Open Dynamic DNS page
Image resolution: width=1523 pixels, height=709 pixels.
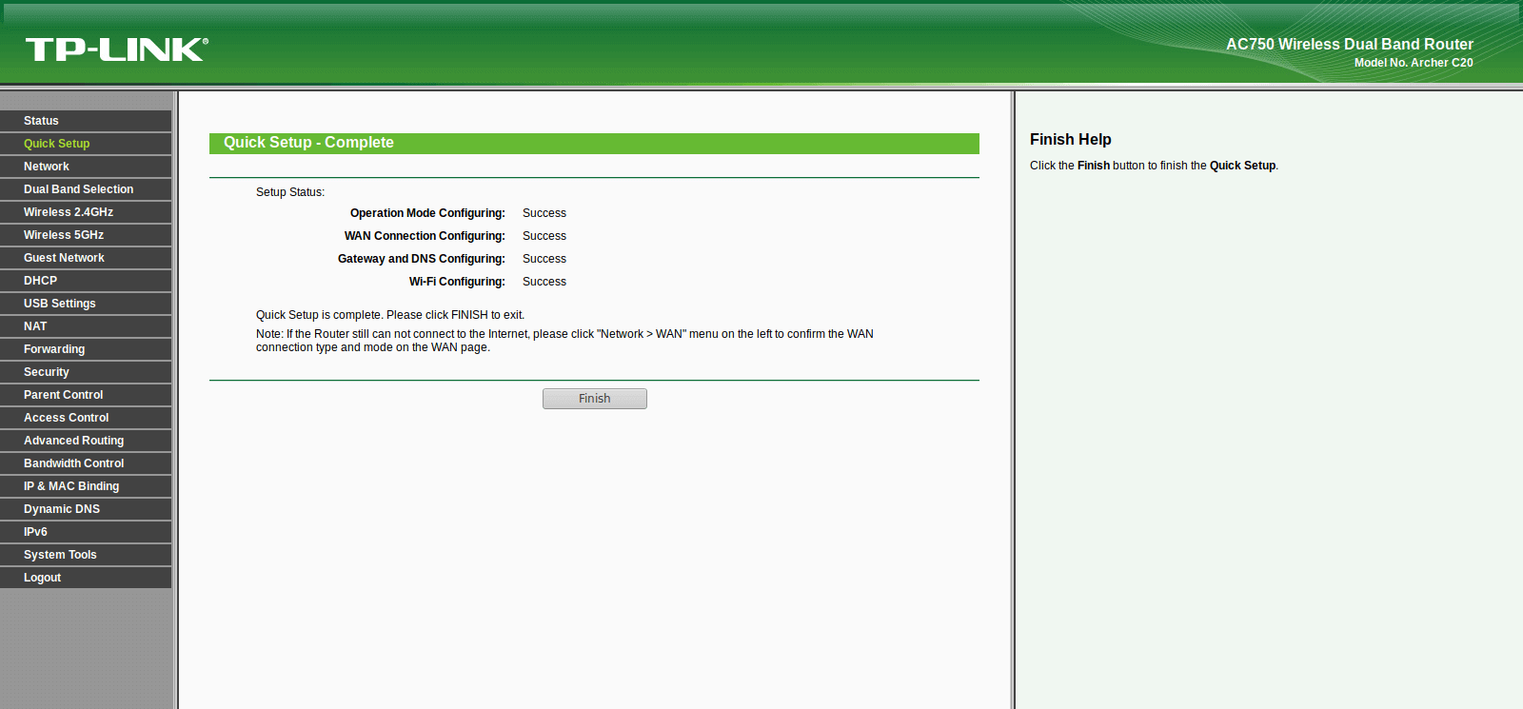[86, 509]
